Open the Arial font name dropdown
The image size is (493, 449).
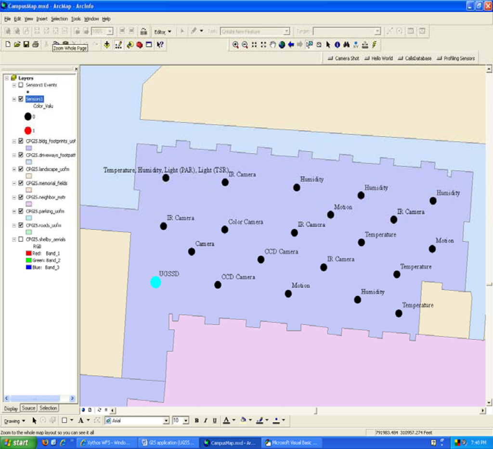pos(166,421)
